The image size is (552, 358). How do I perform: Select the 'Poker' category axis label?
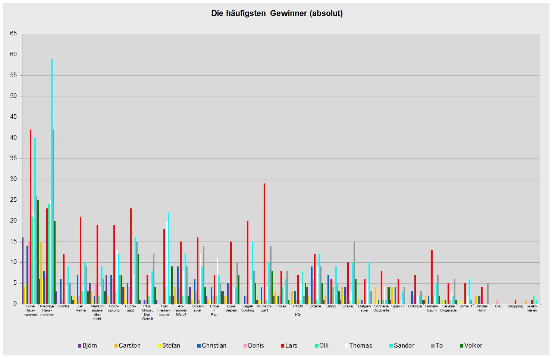coord(281,306)
